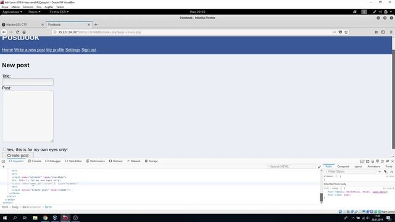
Task: Toggle .cls class panel in Rules
Action: [391, 171]
